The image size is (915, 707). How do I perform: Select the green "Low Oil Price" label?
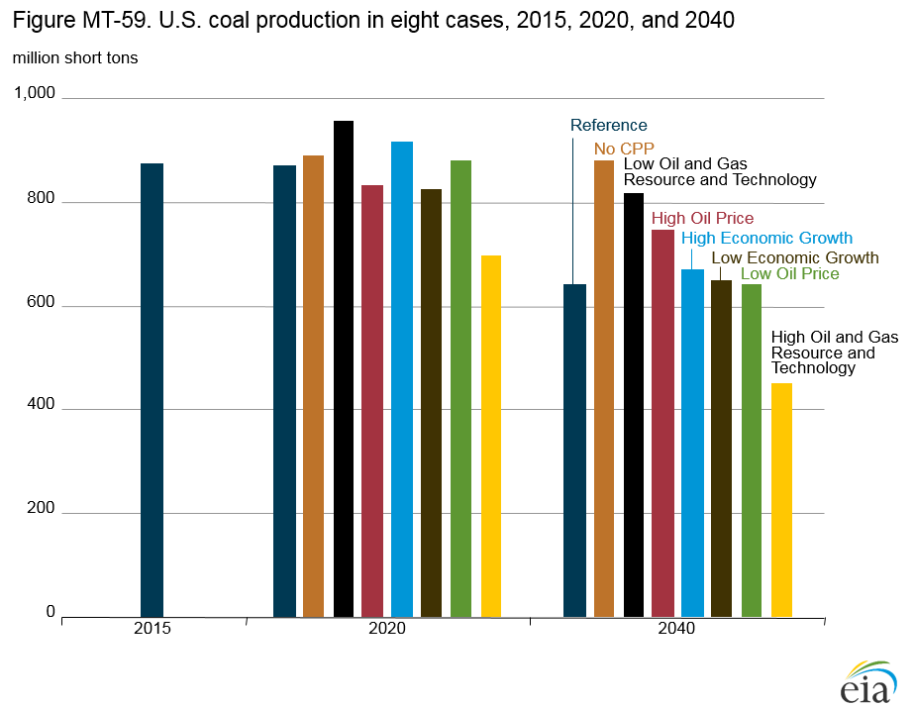point(790,274)
